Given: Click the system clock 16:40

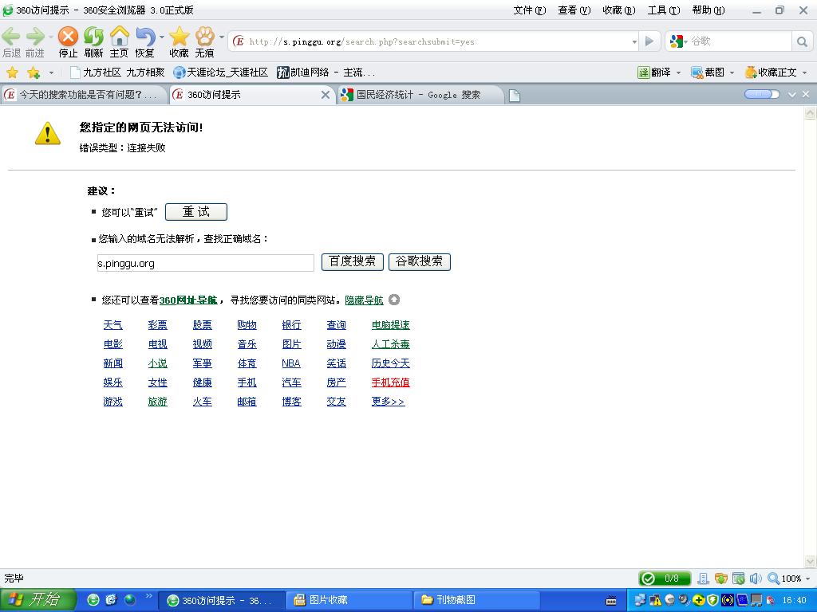Looking at the screenshot, I should point(794,600).
